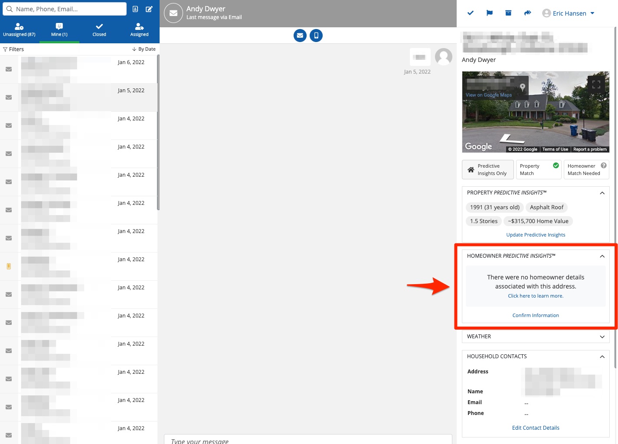Switch to the Closed tab
Image resolution: width=618 pixels, height=444 pixels.
click(99, 29)
